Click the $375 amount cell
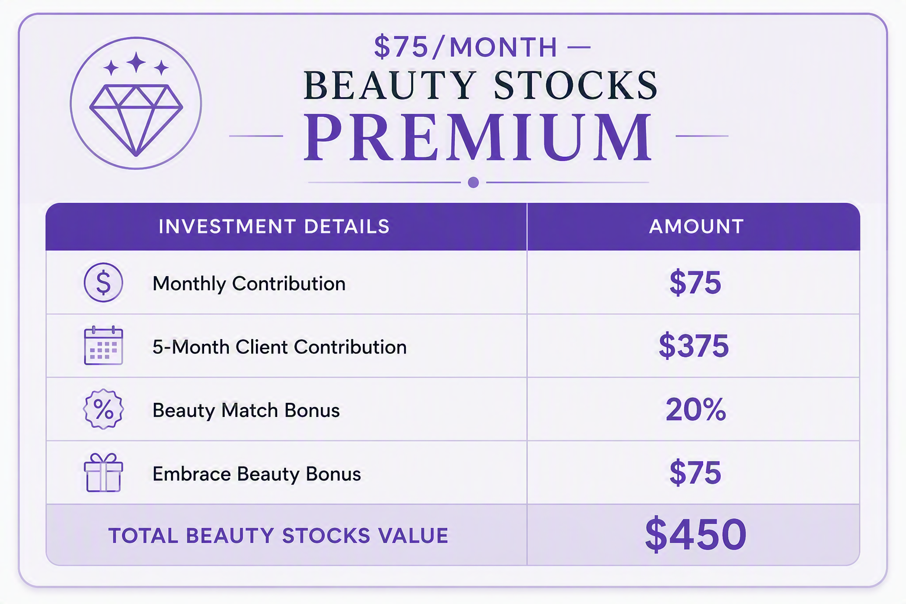Screen dimensions: 906x604 tap(694, 346)
